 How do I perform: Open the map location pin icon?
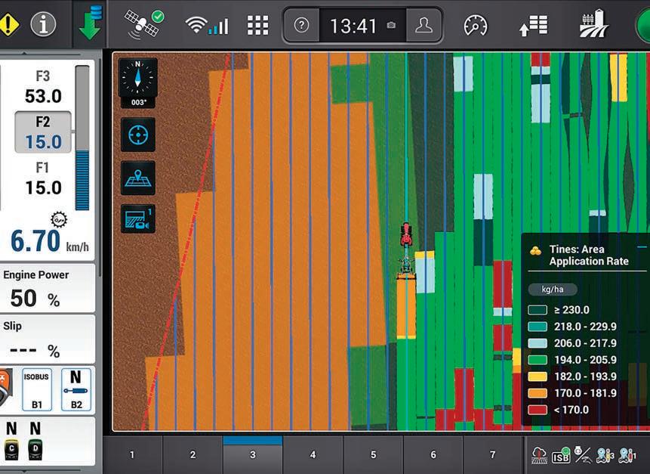pos(138,178)
